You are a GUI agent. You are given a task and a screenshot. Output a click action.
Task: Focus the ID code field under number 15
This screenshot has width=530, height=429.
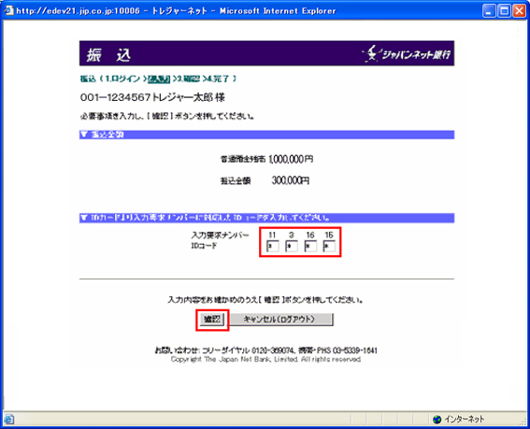[x=329, y=246]
